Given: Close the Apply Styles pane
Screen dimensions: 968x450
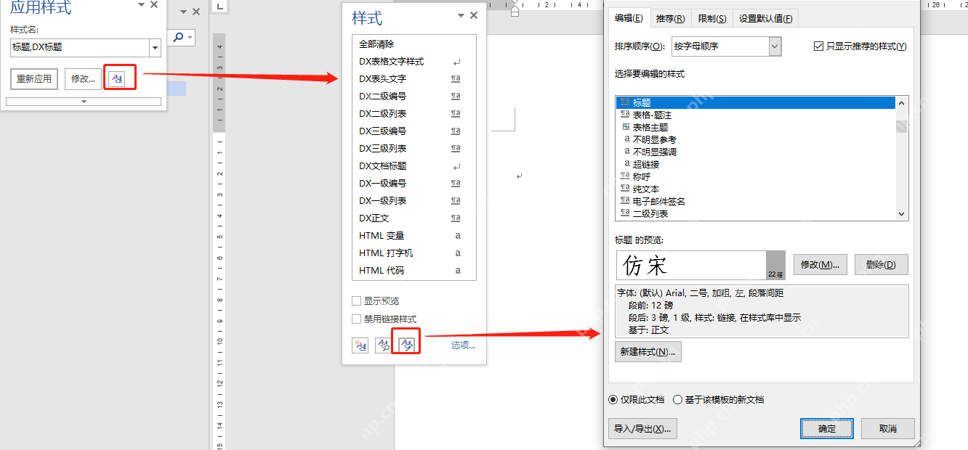Looking at the screenshot, I should click(153, 5).
